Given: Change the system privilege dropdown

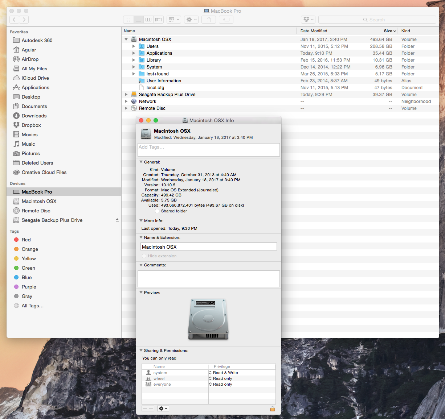Looking at the screenshot, I should coord(224,373).
